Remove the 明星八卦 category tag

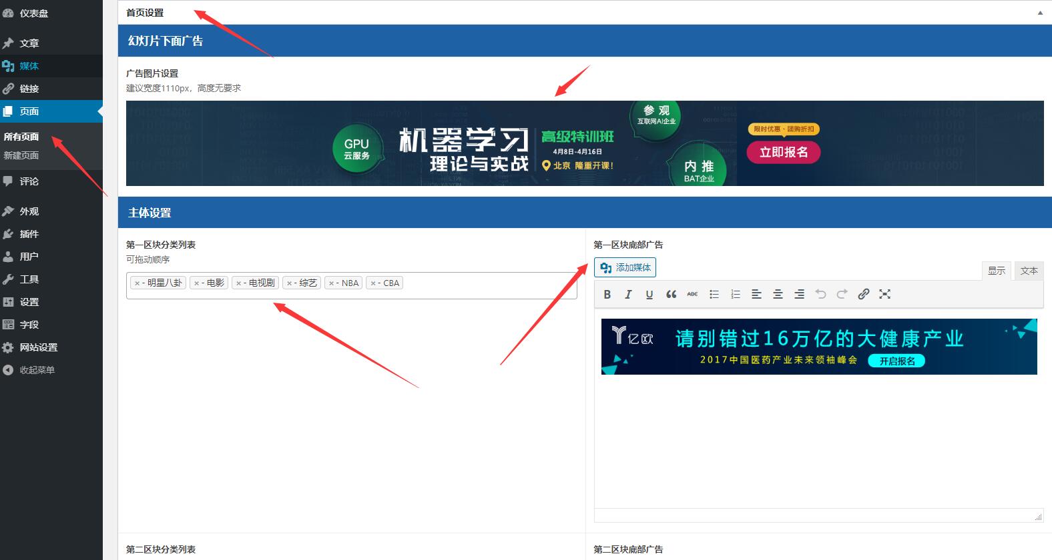(x=137, y=283)
